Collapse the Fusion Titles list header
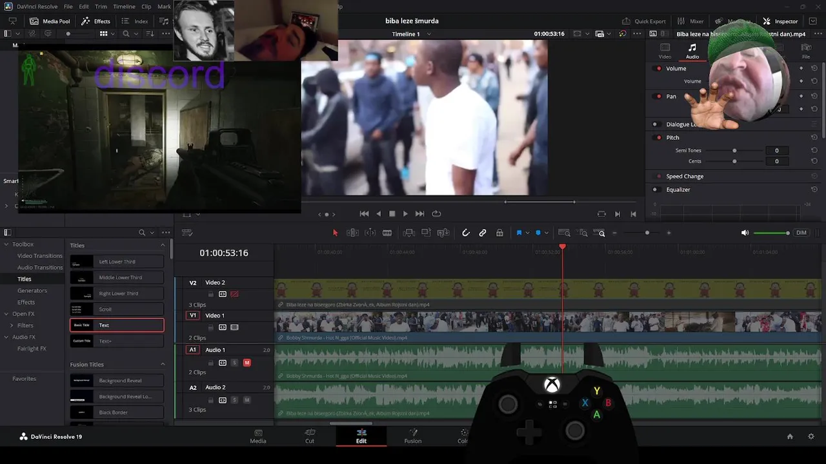 pos(163,365)
